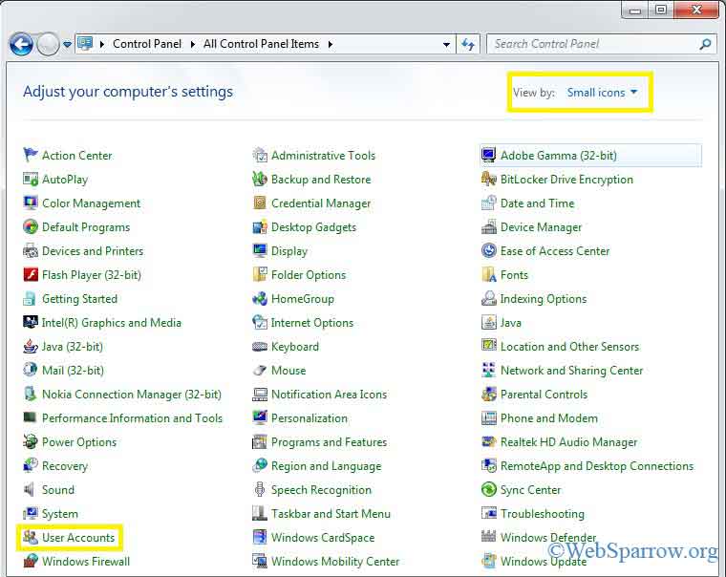Click the Device Manager icon

pyautogui.click(x=489, y=227)
